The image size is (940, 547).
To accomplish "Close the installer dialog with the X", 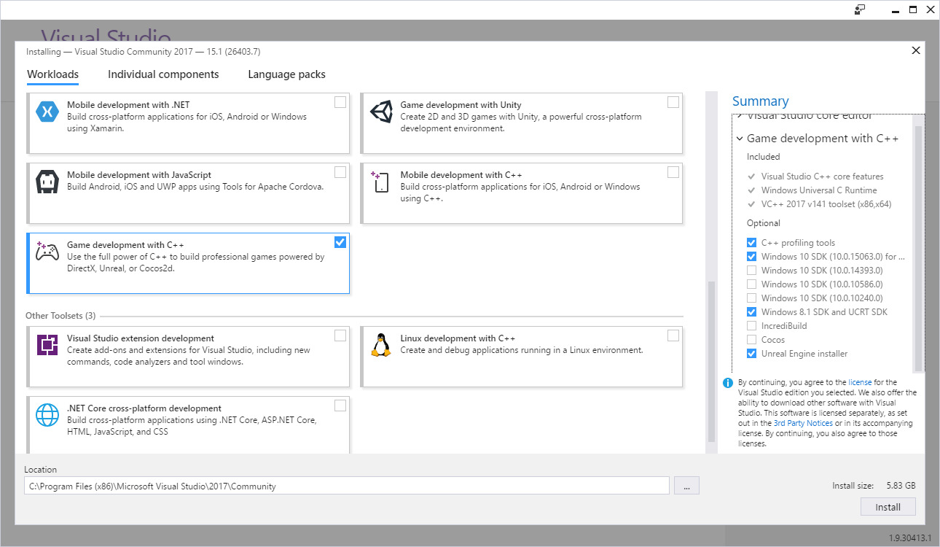I will [916, 50].
